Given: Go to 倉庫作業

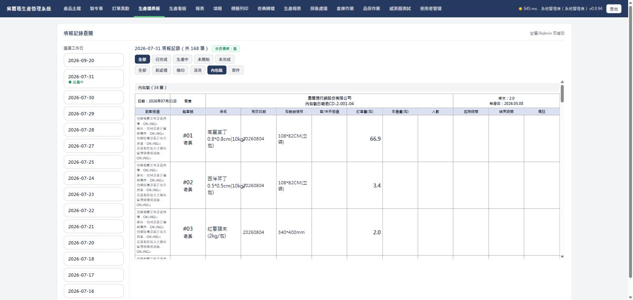Looking at the screenshot, I should [x=345, y=8].
